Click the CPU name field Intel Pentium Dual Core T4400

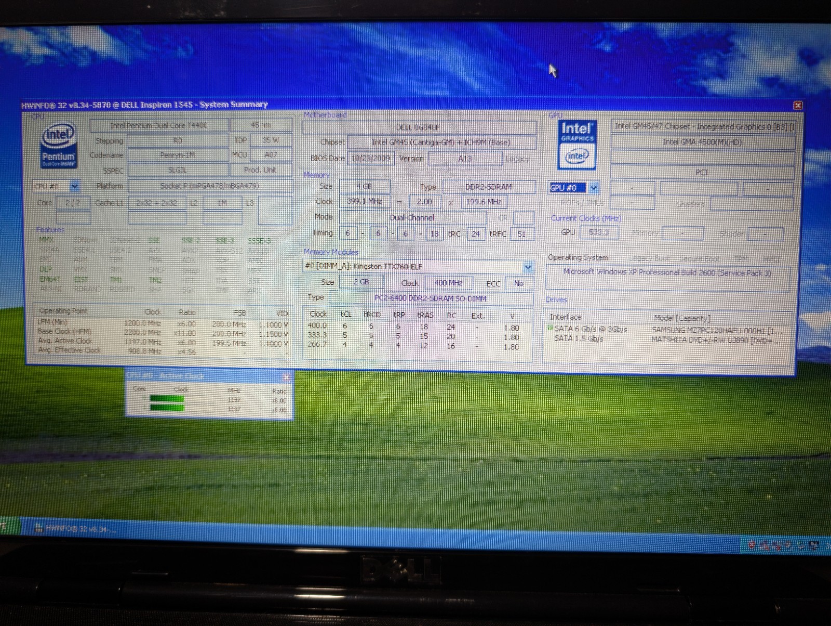[159, 125]
